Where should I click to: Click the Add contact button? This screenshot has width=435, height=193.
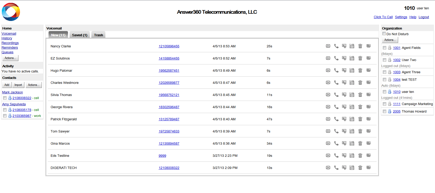7,85
